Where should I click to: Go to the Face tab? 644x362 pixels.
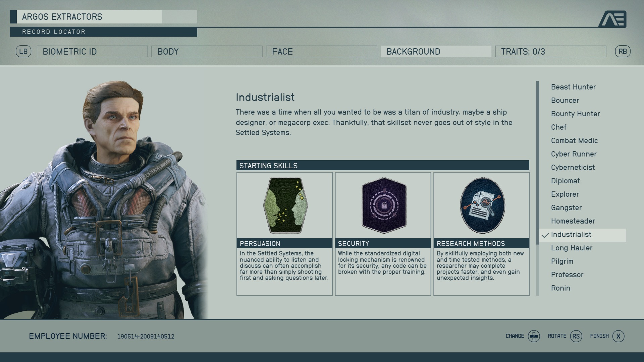(321, 52)
